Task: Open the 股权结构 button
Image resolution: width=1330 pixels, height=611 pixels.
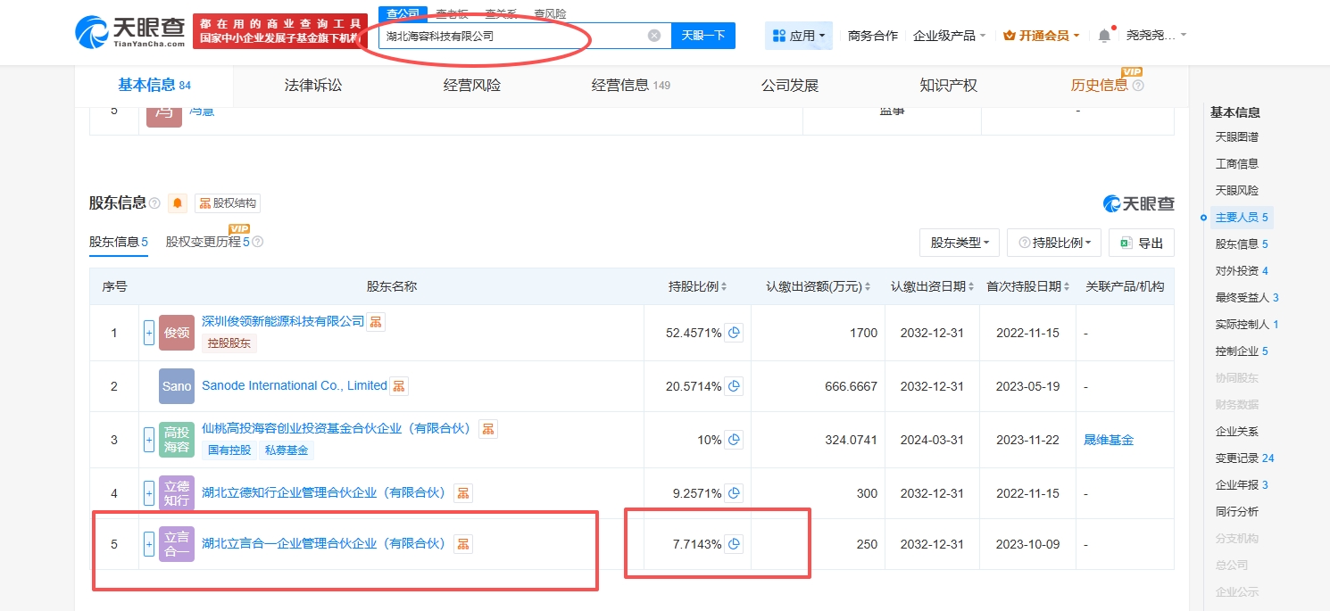Action: [228, 203]
